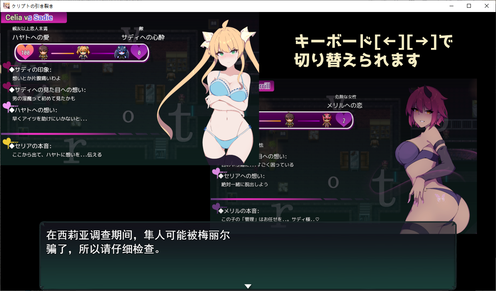Click the Chinese dialogue message box
Screen dimensions: 496x291
248,255
